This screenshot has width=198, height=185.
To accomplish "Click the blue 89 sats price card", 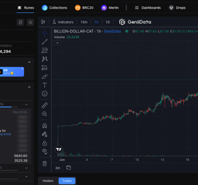I will (x=12, y=72).
